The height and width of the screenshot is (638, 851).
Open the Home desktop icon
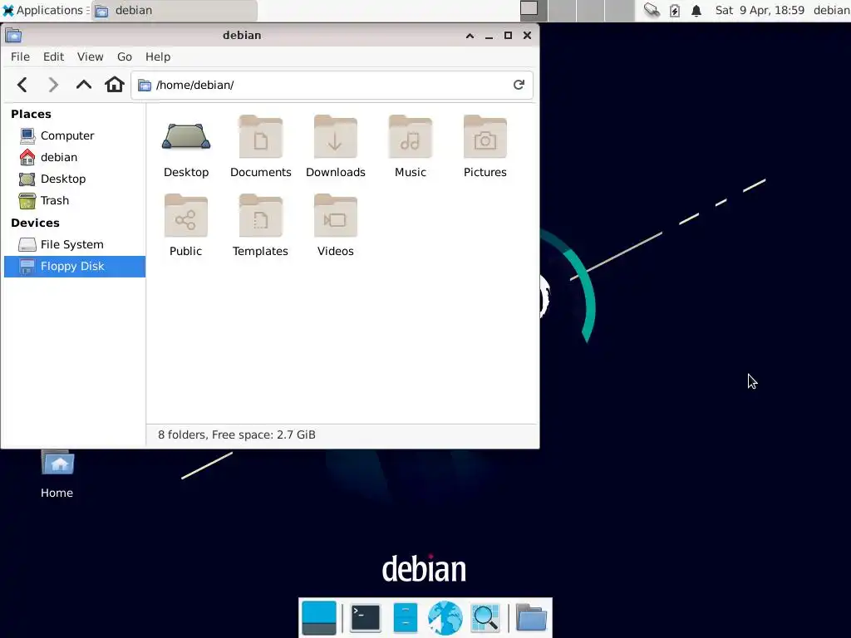pyautogui.click(x=57, y=473)
